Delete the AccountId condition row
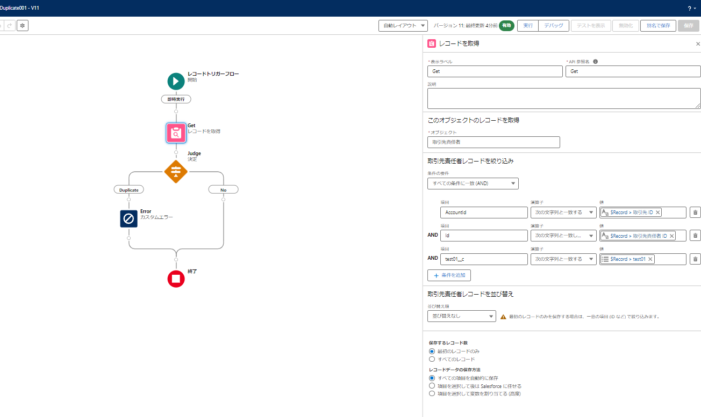 [x=695, y=213]
